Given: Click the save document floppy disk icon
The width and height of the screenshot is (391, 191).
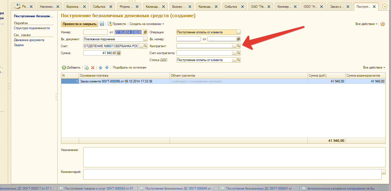Looking at the screenshot, I should point(102,24).
